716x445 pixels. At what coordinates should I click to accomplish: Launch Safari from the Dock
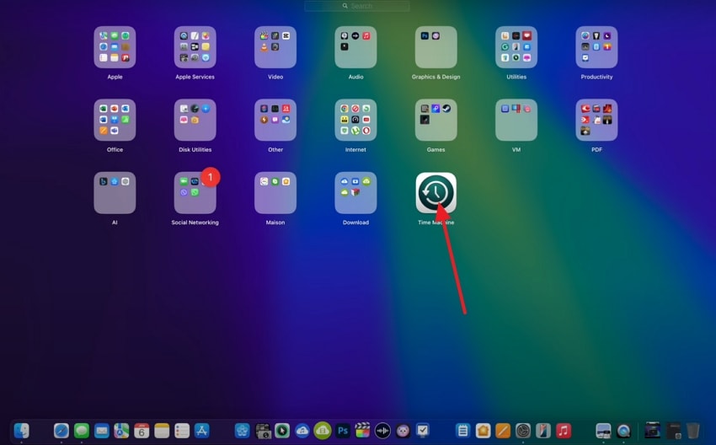(x=61, y=431)
